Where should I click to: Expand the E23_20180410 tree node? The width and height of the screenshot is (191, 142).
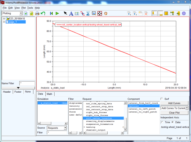(x=4, y=18)
